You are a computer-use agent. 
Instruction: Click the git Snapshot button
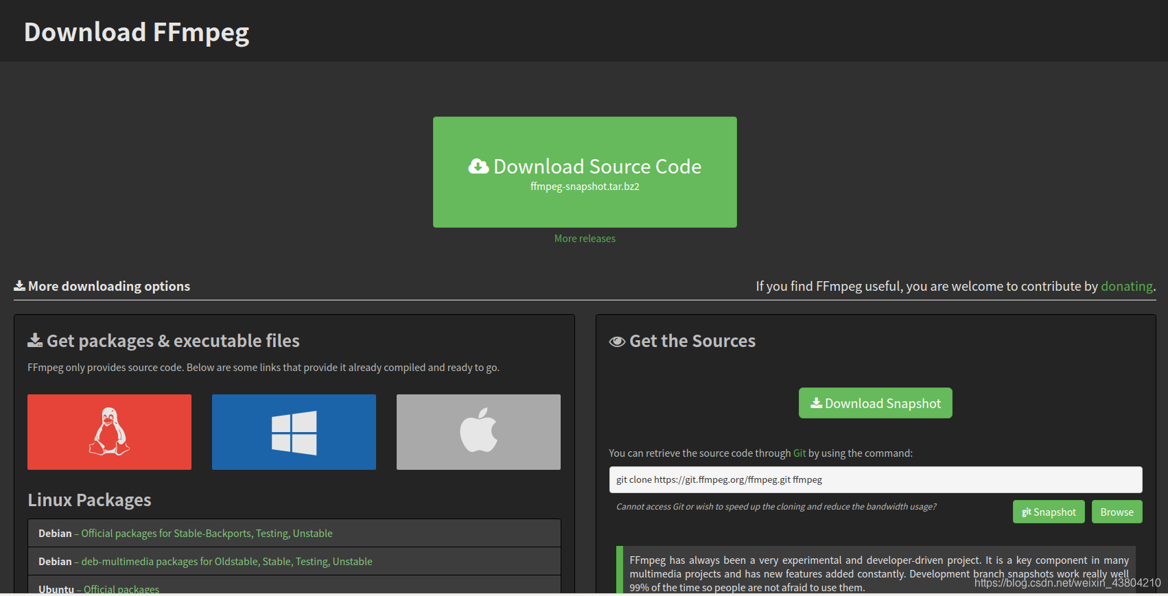tap(1049, 512)
